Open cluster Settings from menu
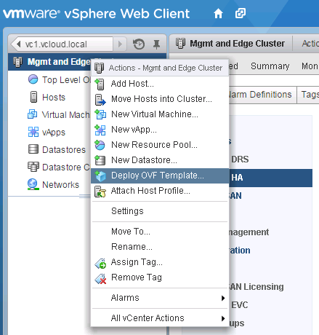The width and height of the screenshot is (319, 335). coord(160,211)
